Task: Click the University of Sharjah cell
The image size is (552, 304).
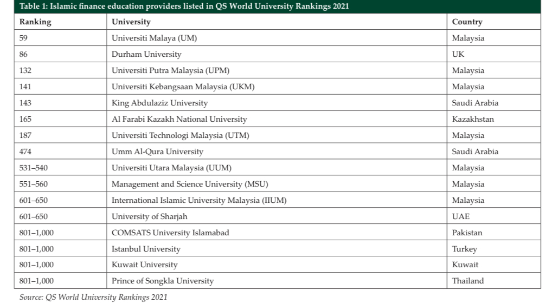Action: 149,216
